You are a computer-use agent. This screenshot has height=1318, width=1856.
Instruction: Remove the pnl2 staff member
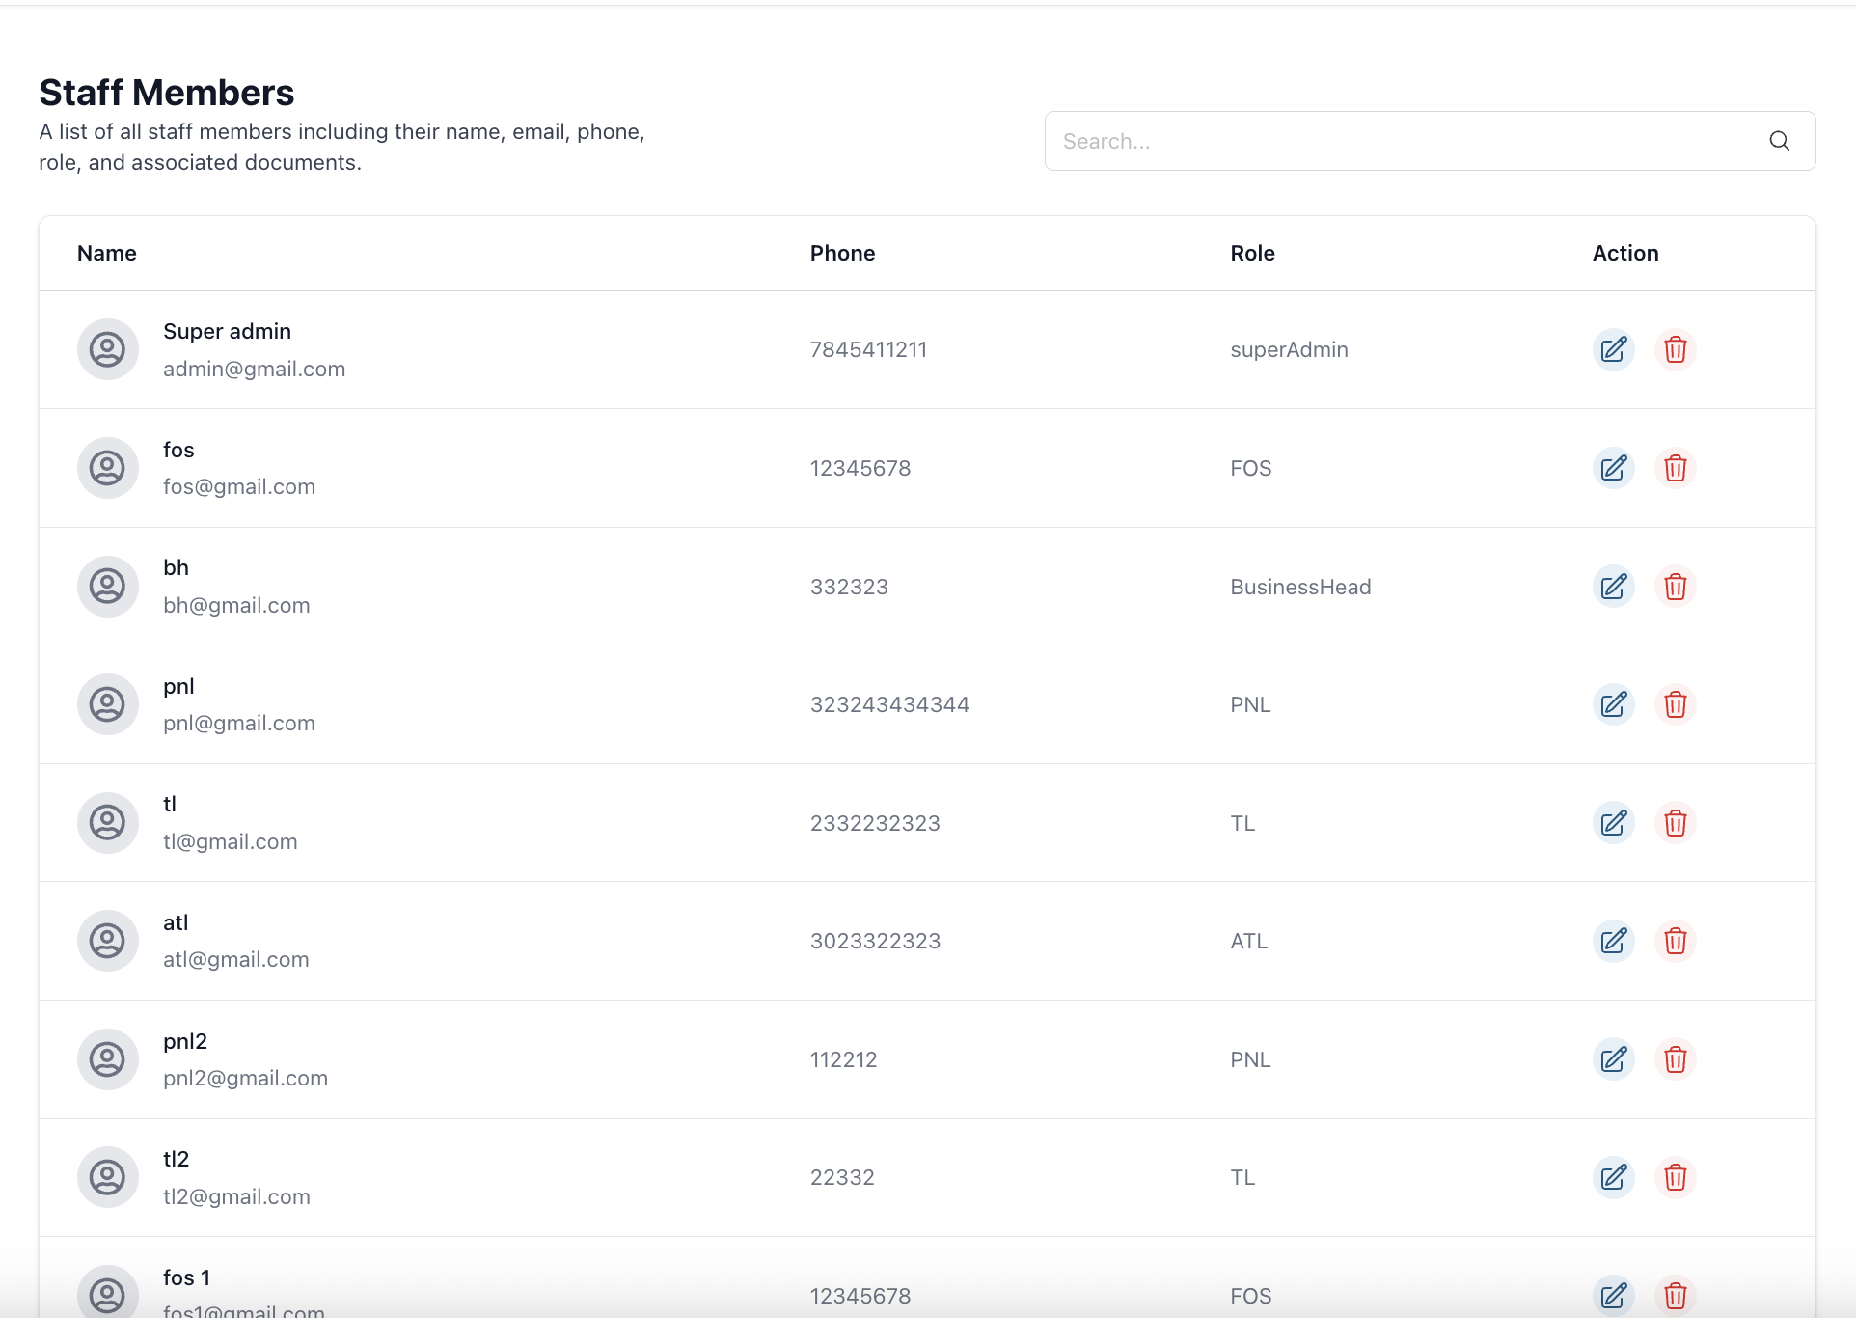(x=1676, y=1059)
